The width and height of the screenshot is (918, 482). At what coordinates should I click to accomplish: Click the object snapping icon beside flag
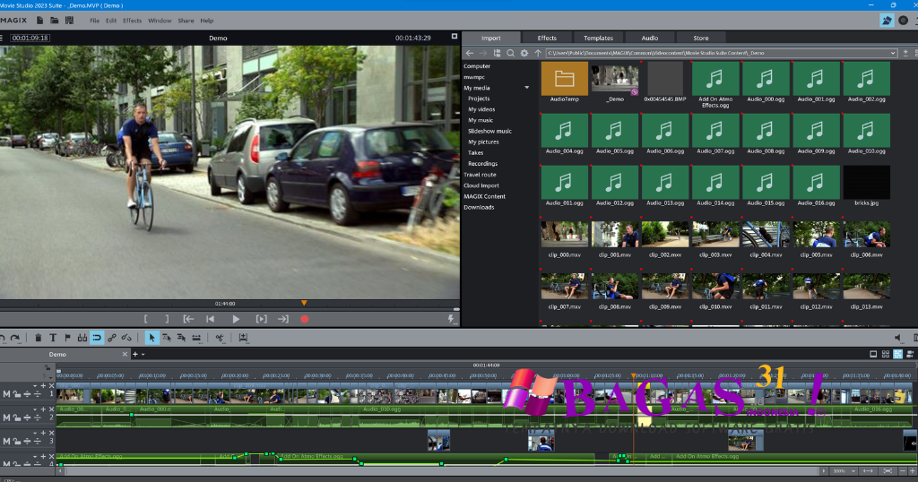pos(82,338)
